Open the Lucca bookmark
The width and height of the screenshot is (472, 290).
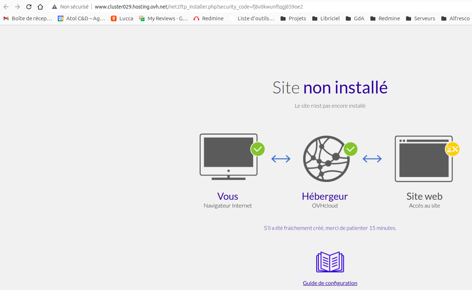122,18
